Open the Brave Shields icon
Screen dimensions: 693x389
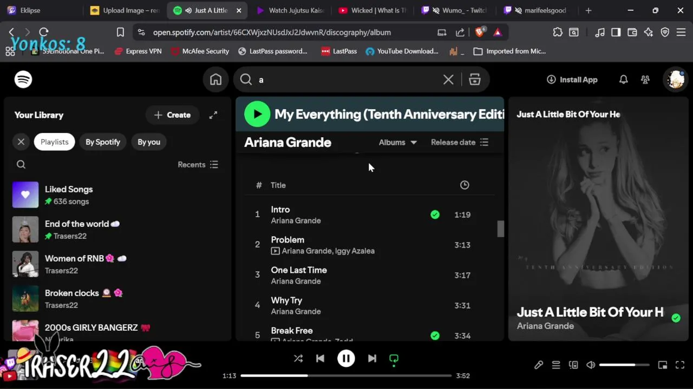(x=479, y=32)
